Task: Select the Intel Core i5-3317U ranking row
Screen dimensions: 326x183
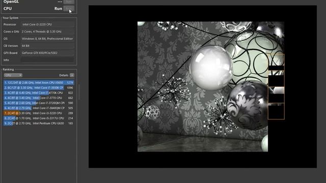Action: click(39, 118)
